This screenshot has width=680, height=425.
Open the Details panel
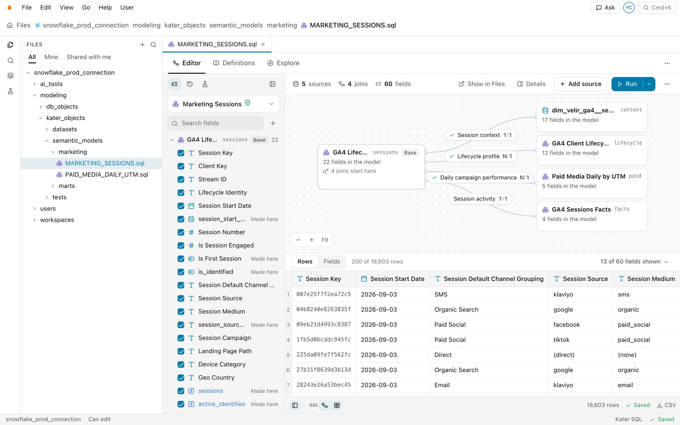coord(531,84)
